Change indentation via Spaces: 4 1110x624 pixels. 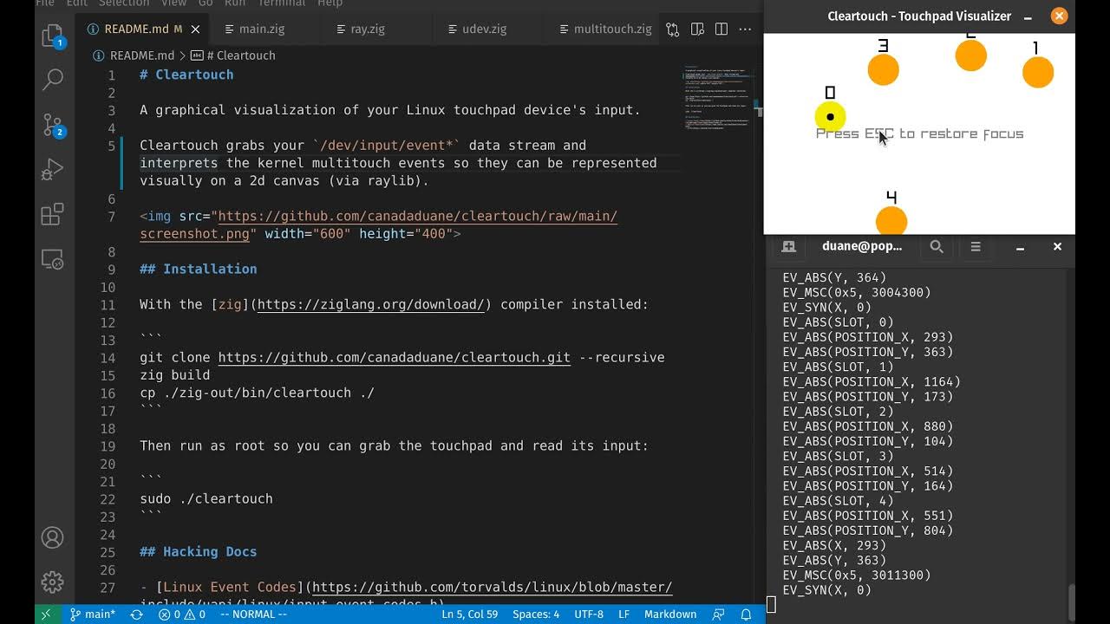[x=536, y=614]
